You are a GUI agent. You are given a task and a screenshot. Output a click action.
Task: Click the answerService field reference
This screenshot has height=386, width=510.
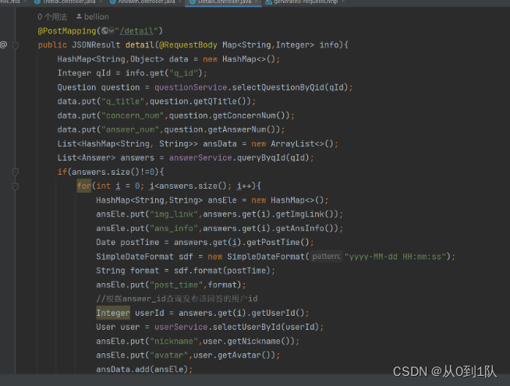pos(200,158)
